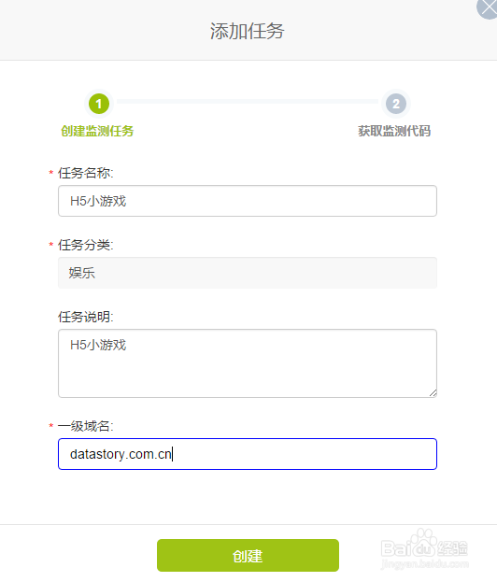
Task: Select the 创建监测任务 step label
Action: pos(97,131)
